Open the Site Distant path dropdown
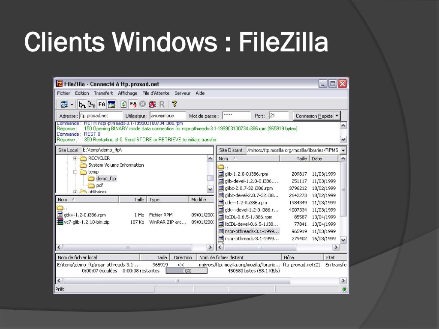This screenshot has height=329, width=439. pyautogui.click(x=343, y=150)
